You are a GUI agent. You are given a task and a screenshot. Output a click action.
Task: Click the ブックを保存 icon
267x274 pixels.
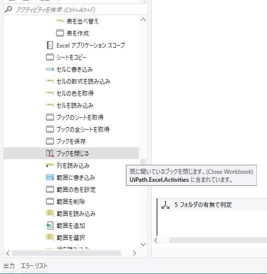click(50, 141)
